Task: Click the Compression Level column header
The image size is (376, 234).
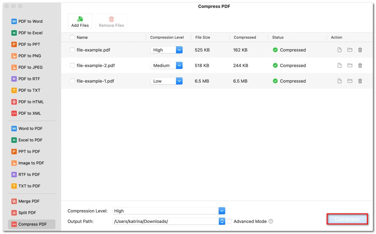Action: tap(167, 37)
